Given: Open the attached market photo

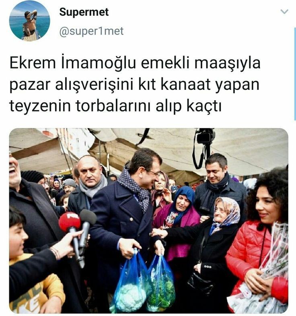Looking at the screenshot, I should (x=149, y=221).
